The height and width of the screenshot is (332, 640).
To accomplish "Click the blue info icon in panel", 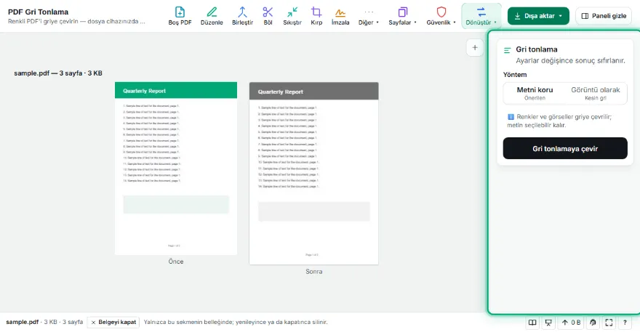I will click(x=511, y=117).
